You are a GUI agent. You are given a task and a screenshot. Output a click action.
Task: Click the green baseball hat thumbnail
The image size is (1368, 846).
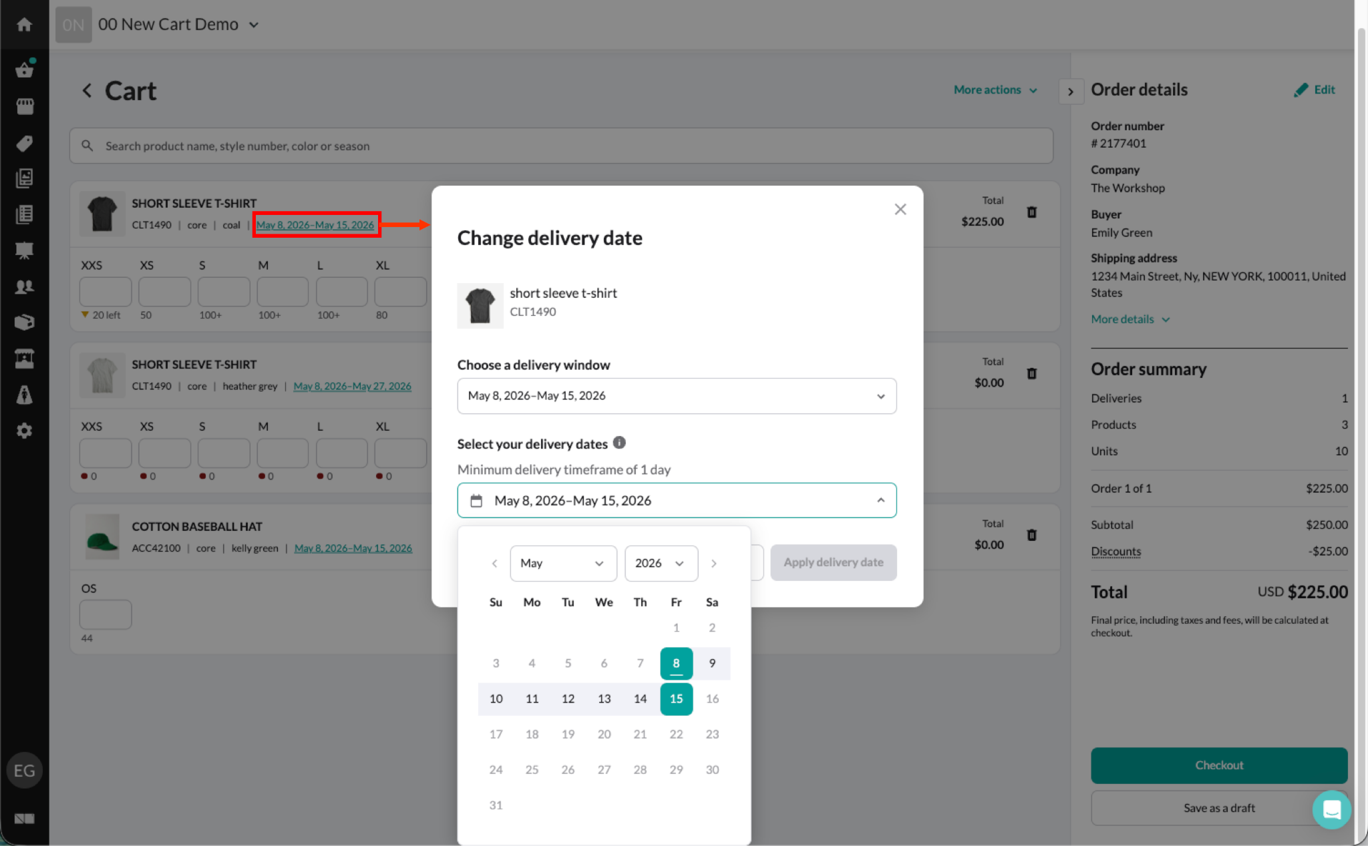tap(102, 537)
